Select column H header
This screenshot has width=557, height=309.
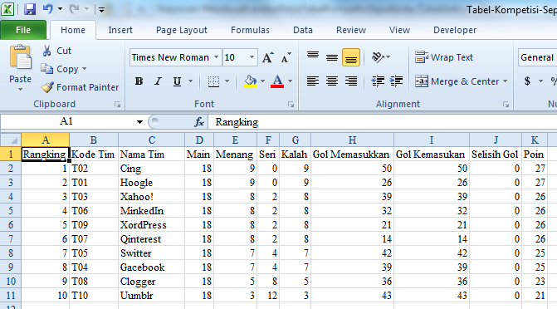(352, 140)
